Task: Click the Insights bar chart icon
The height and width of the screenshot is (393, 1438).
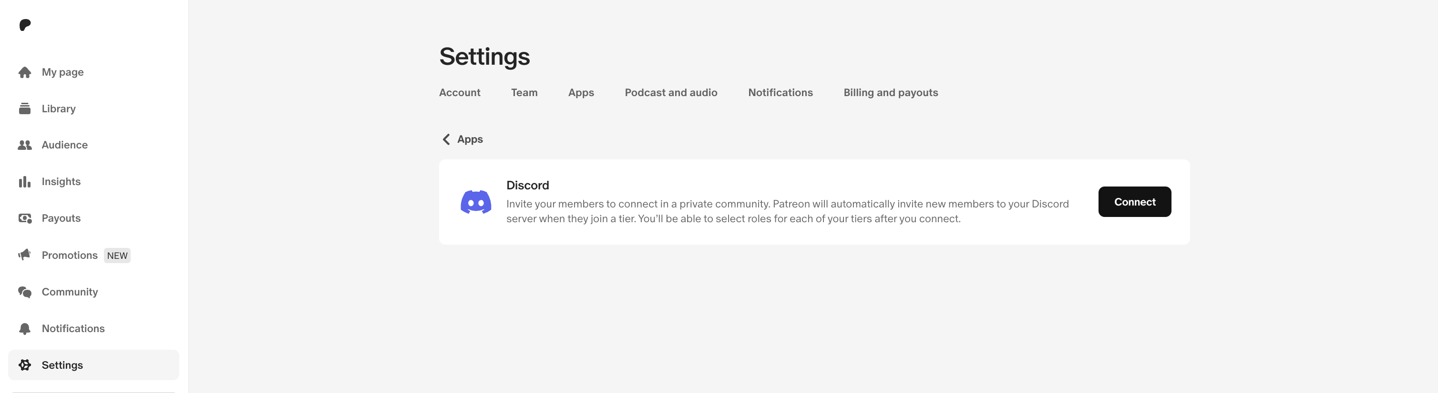Action: pyautogui.click(x=25, y=182)
